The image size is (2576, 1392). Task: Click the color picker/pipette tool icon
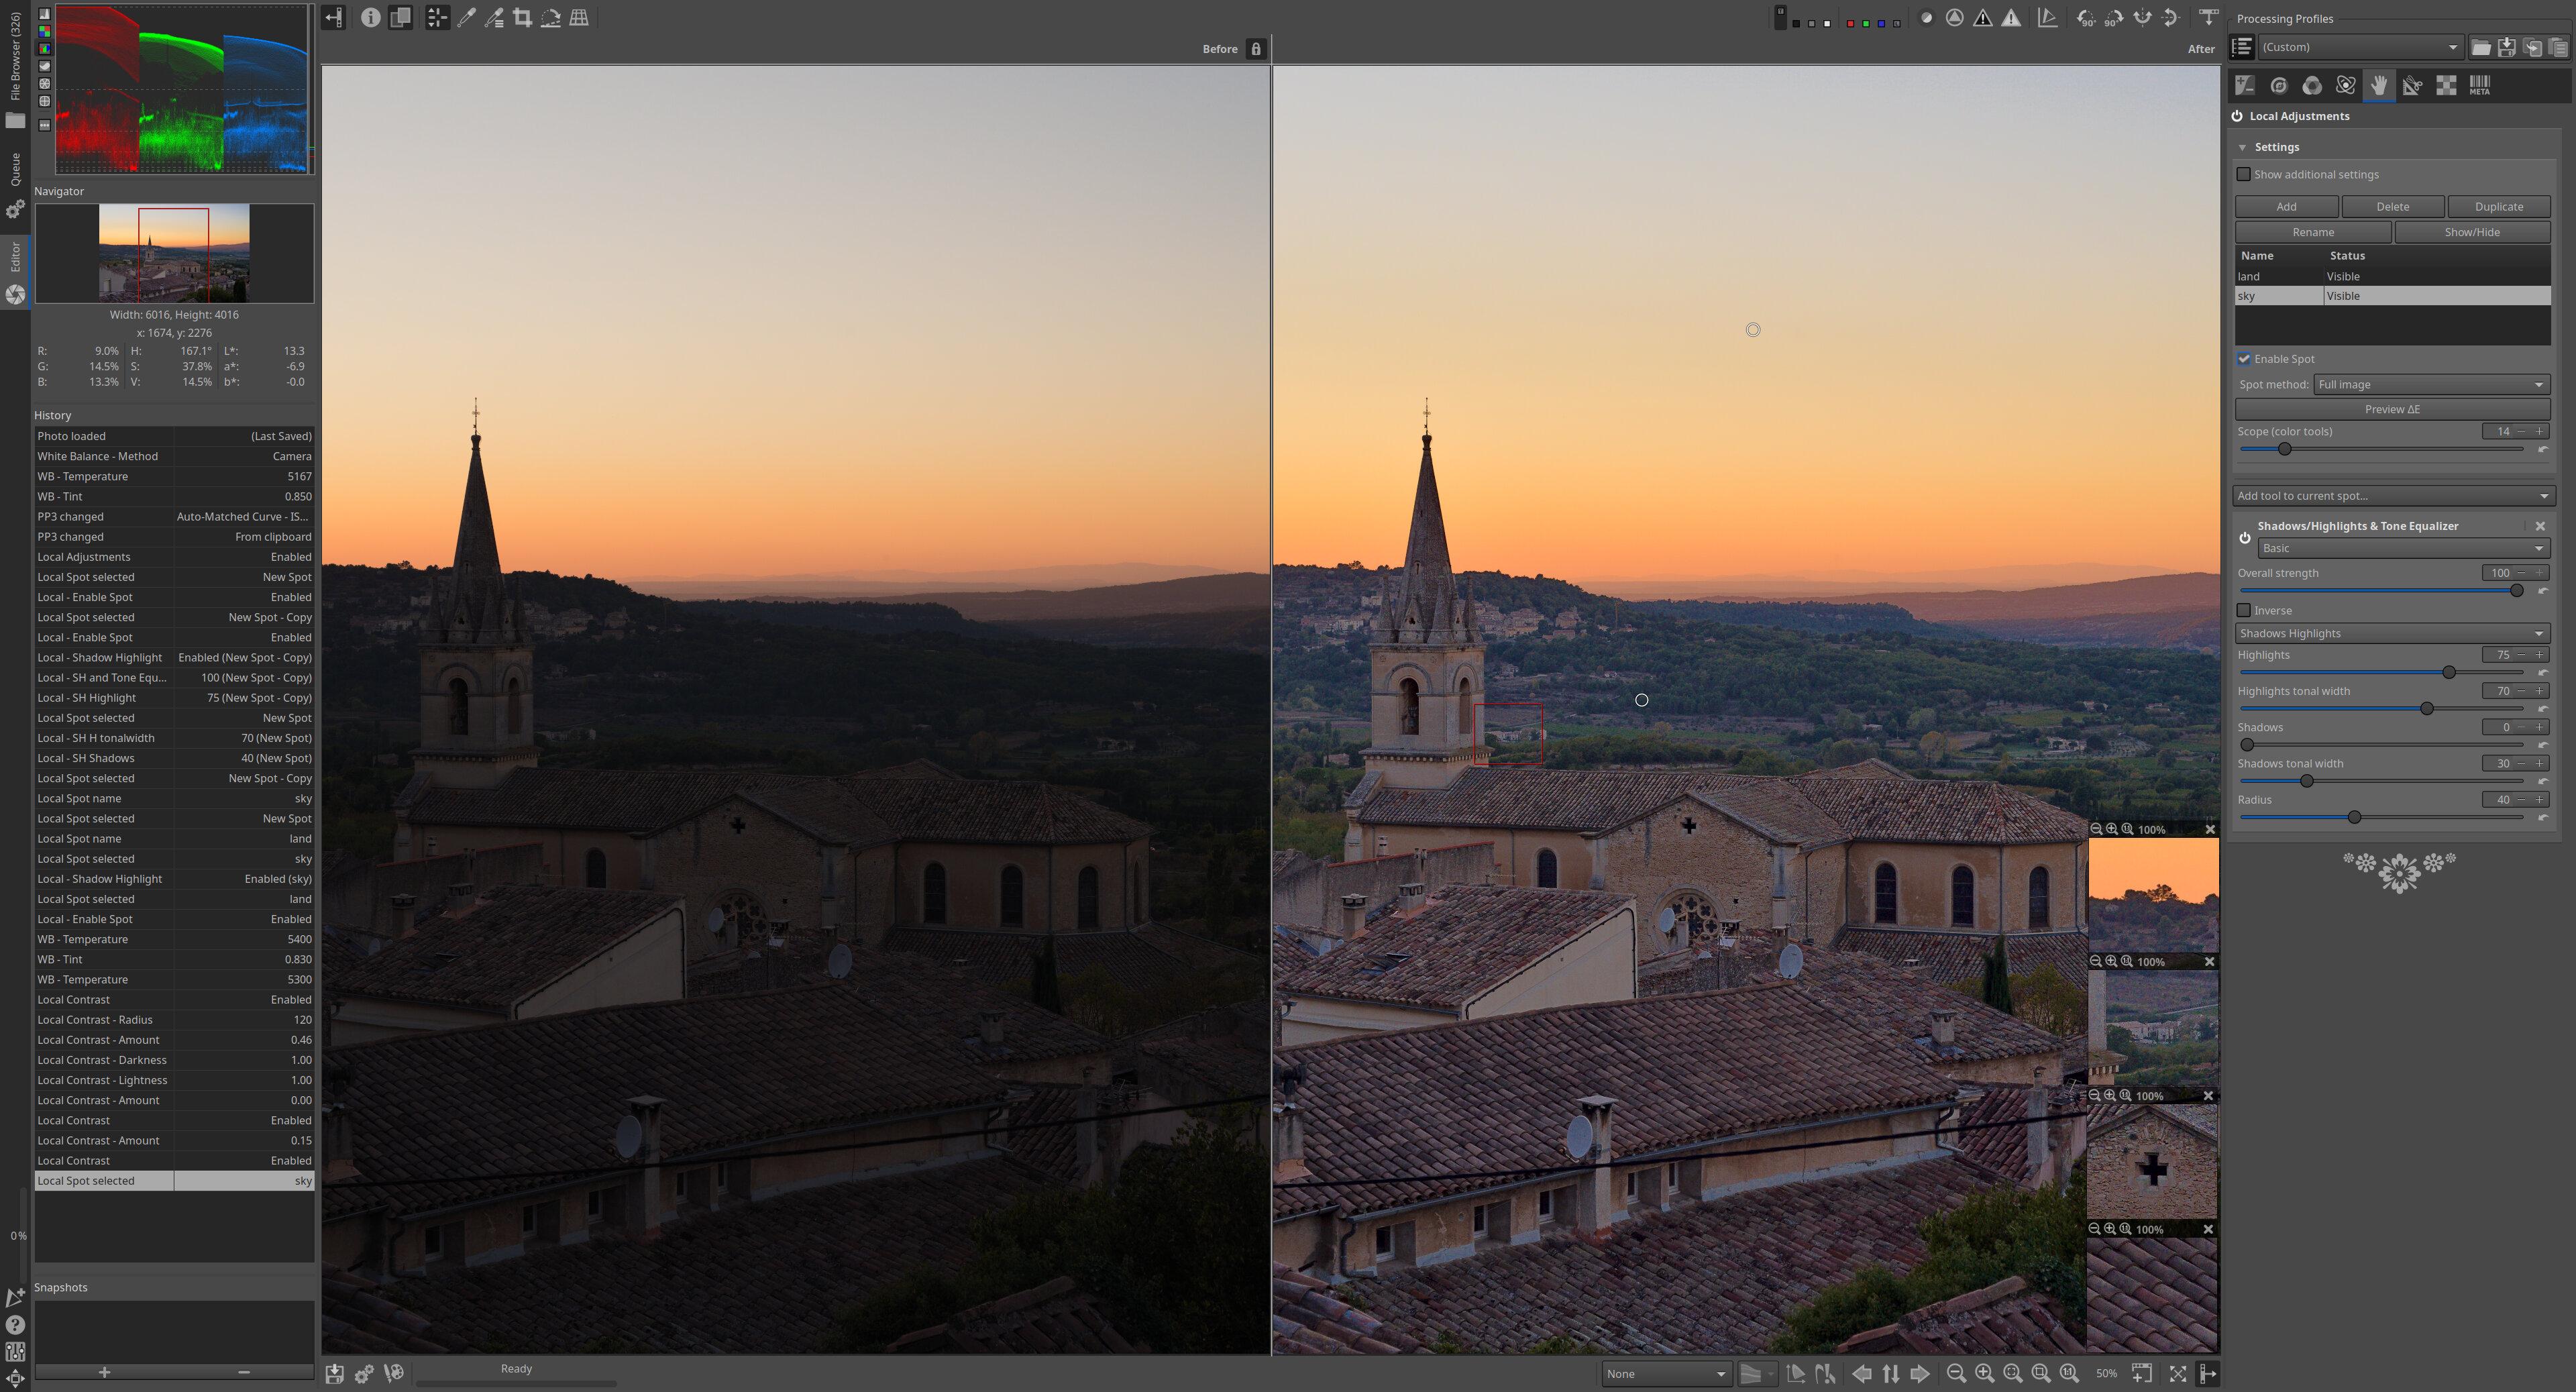click(464, 17)
